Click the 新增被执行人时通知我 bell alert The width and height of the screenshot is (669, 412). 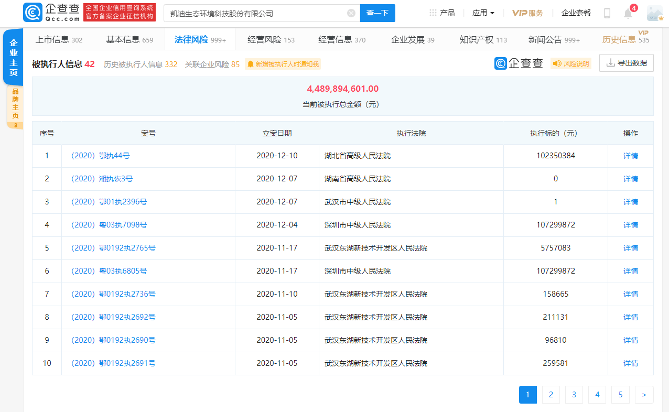(283, 64)
